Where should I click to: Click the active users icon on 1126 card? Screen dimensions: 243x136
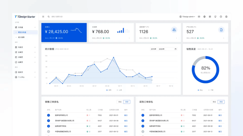pyautogui.click(x=174, y=30)
